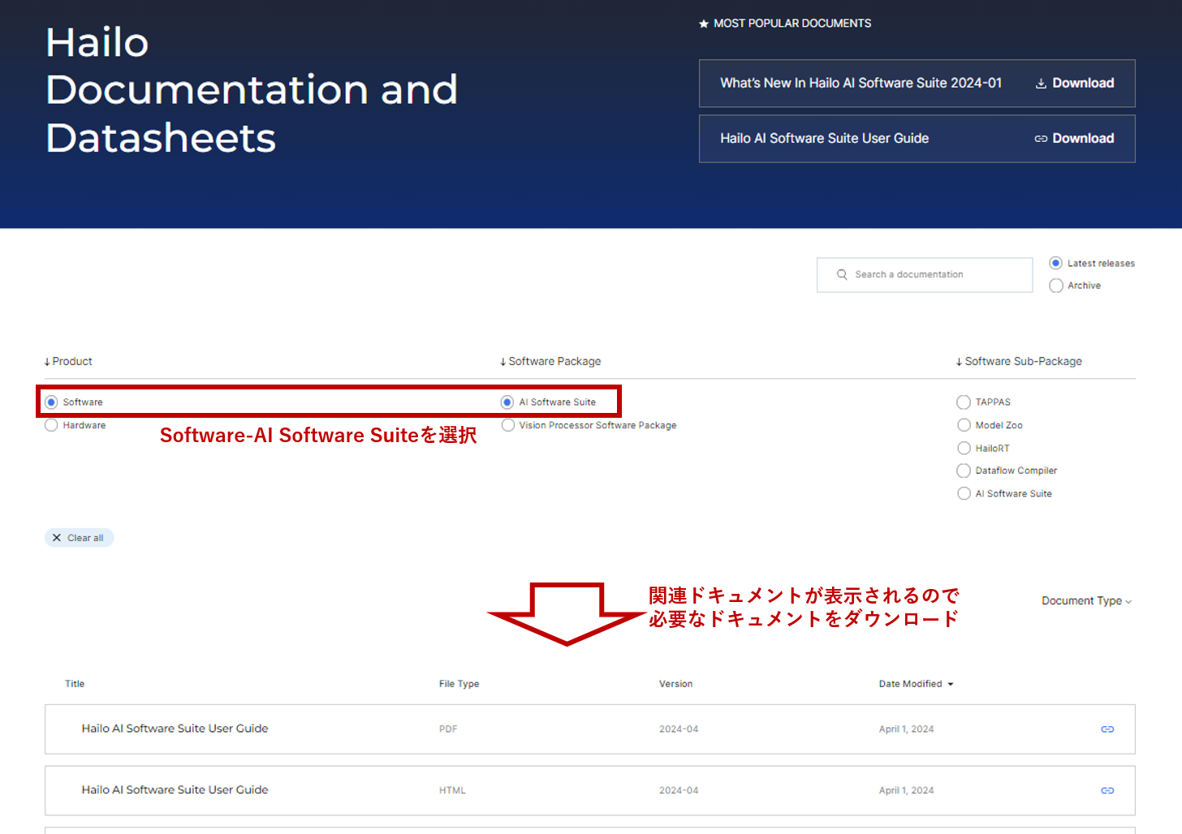Collapse the Software Sub-Package filter header
Image resolution: width=1182 pixels, height=834 pixels.
pyautogui.click(x=1018, y=362)
